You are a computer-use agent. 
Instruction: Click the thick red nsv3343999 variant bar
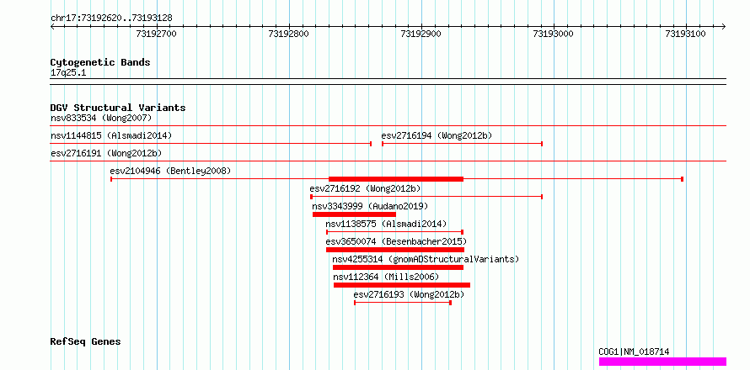[x=355, y=214]
